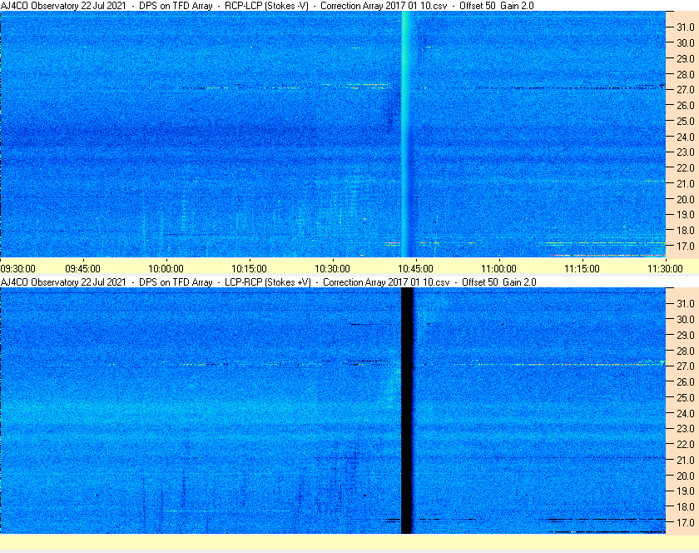This screenshot has width=699, height=553.
Task: Click 27.0 frequency label on Stokes +V chart
Action: [686, 366]
